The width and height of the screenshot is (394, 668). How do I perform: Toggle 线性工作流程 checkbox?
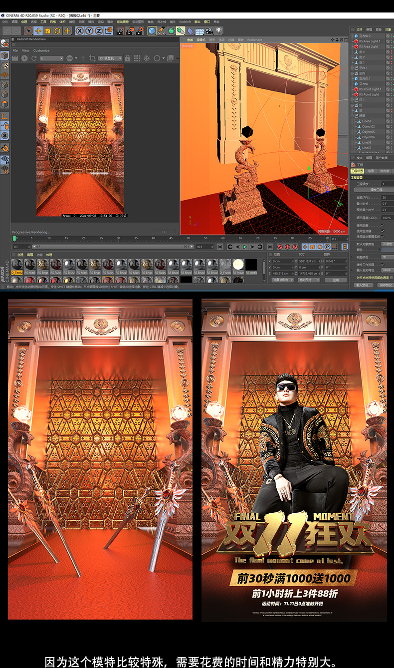tap(383, 265)
